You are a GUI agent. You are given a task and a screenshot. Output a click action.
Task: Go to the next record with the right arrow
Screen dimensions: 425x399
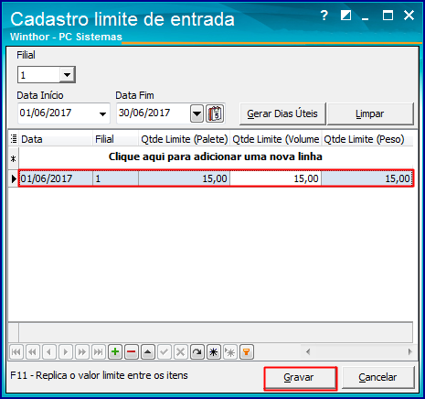(66, 352)
